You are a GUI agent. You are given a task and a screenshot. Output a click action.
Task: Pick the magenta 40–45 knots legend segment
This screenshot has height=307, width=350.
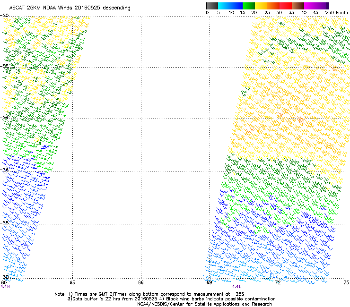(310, 6)
